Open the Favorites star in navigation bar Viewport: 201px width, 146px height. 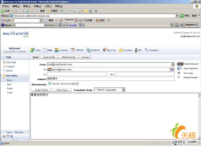click(x=121, y=50)
